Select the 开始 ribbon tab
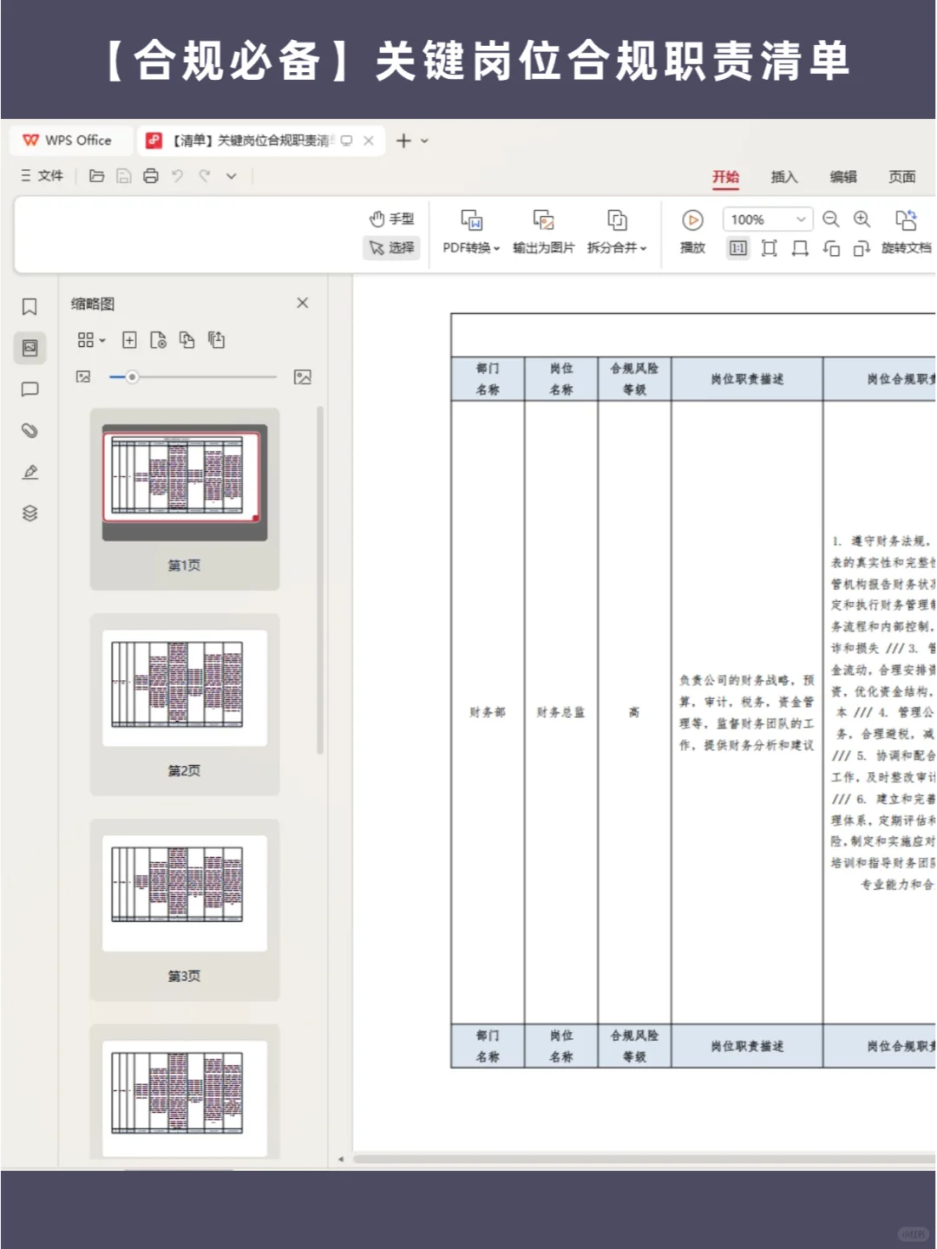This screenshot has height=1249, width=937. click(x=726, y=177)
